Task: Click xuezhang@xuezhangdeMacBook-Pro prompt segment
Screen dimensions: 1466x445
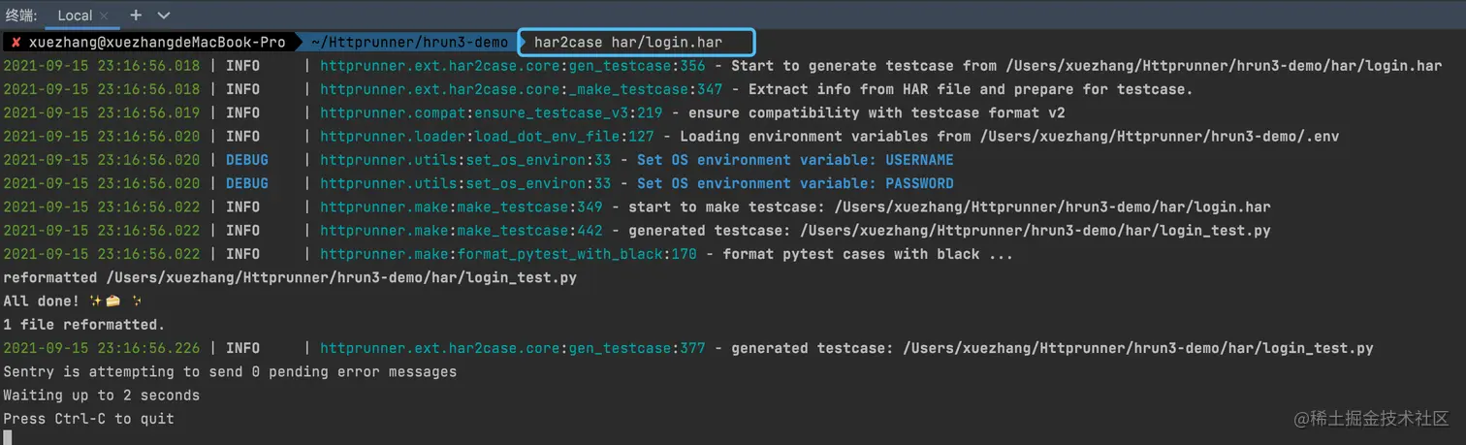Action: pyautogui.click(x=157, y=43)
